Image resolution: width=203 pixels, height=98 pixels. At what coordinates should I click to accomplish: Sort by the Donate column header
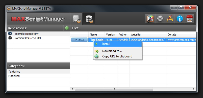tap(181, 35)
